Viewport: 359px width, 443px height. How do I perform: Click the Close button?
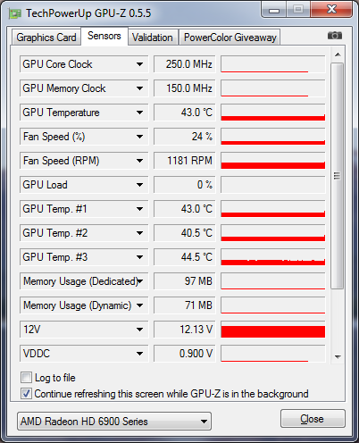point(313,419)
